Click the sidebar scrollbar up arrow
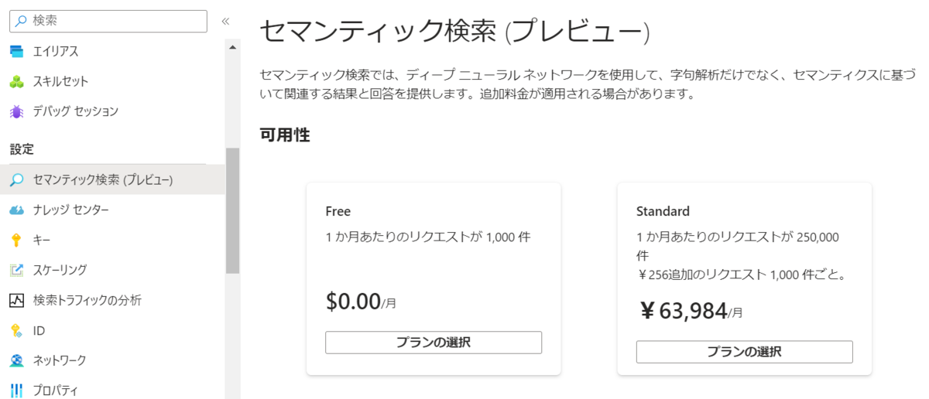The width and height of the screenshot is (929, 399). click(232, 46)
